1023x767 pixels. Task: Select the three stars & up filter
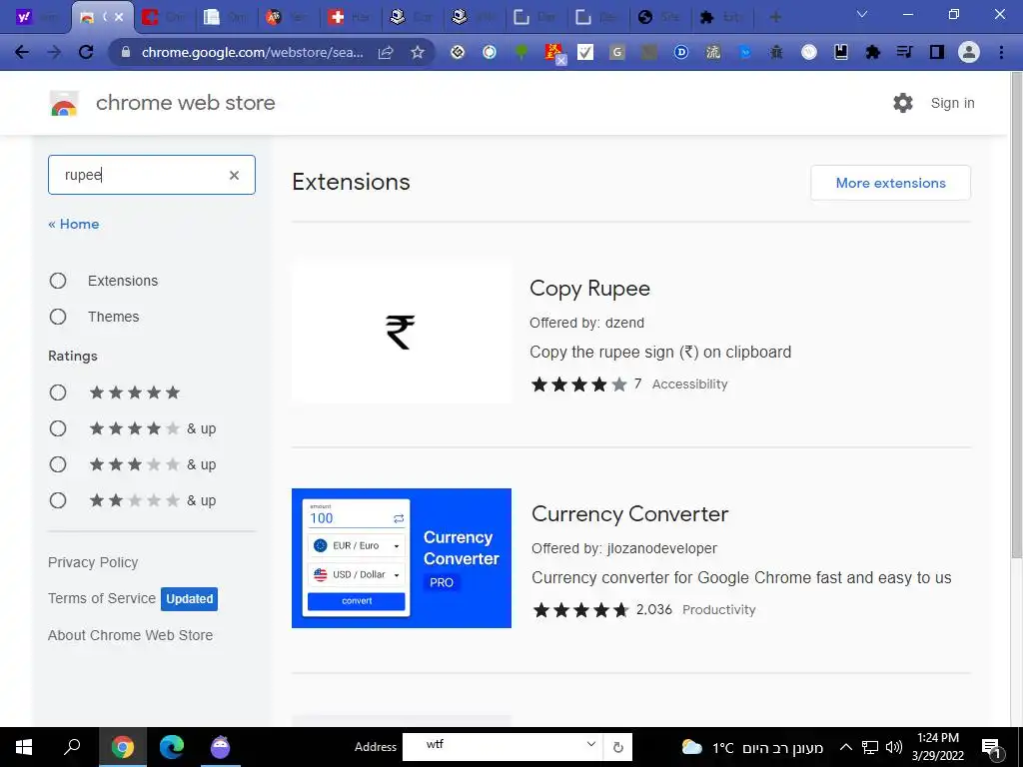tap(58, 464)
